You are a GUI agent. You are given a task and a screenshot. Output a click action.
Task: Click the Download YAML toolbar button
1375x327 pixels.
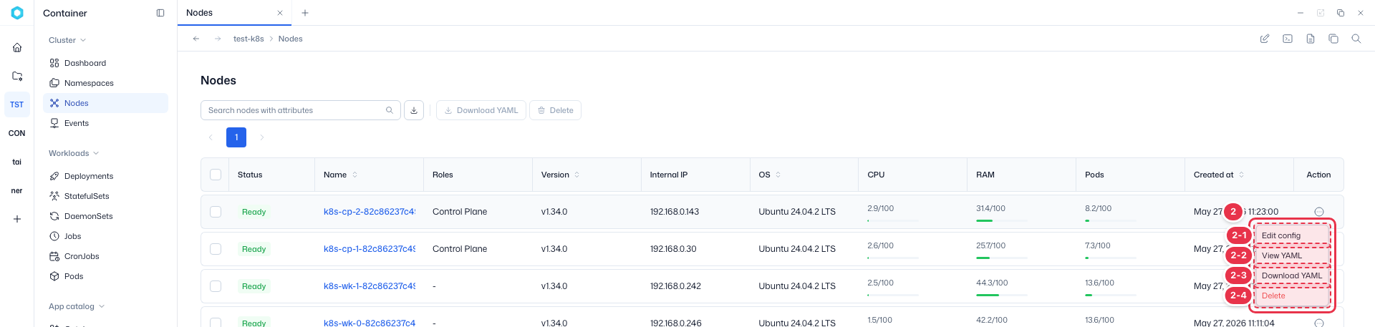[481, 110]
